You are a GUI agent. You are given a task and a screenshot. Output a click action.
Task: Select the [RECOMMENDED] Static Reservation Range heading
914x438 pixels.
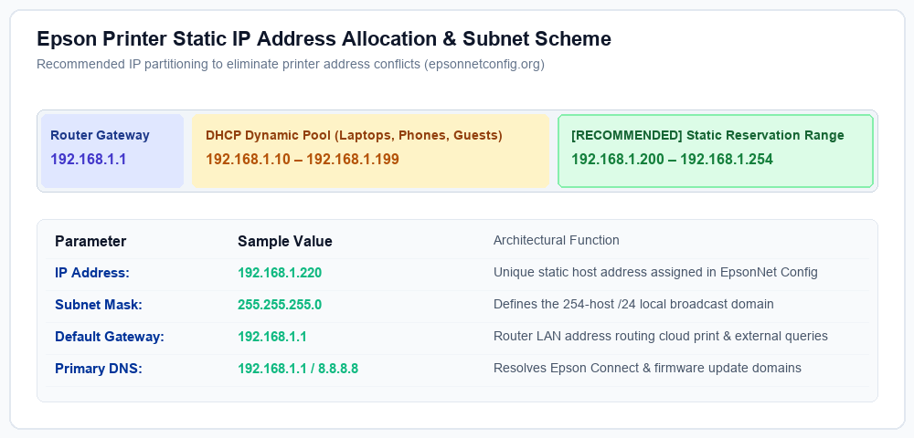tap(707, 135)
